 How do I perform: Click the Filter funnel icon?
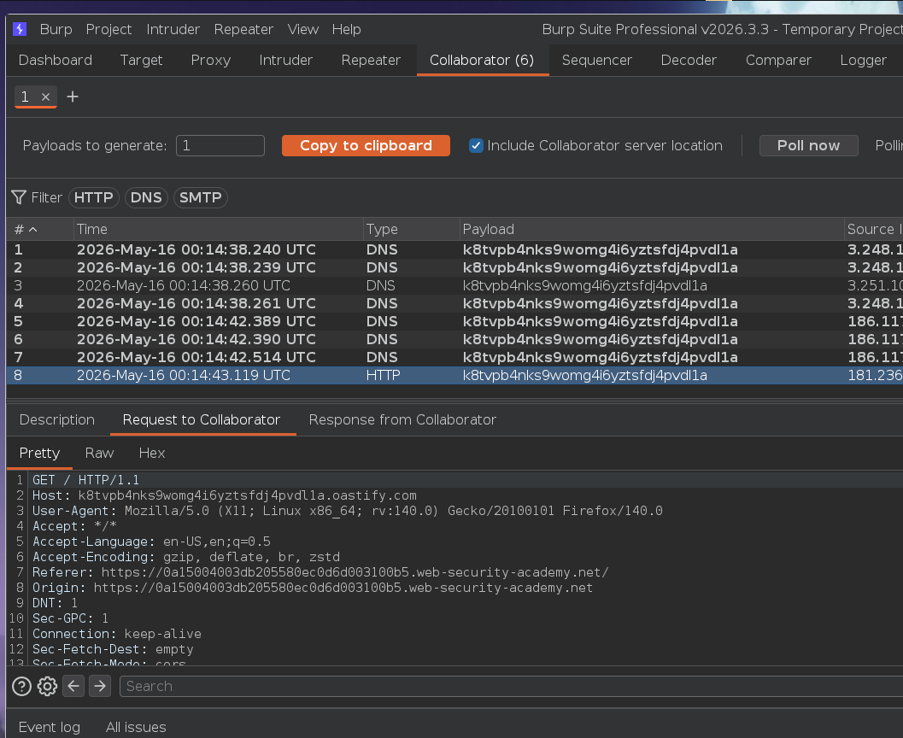pos(19,197)
